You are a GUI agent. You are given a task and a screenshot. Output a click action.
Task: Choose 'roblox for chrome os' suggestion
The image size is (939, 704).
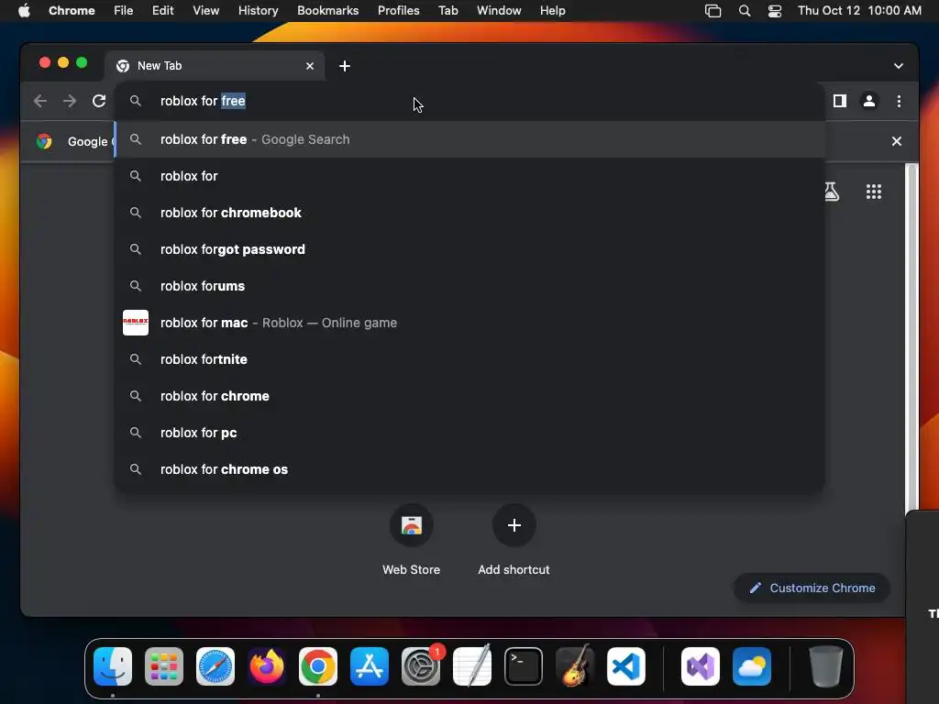tap(469, 469)
